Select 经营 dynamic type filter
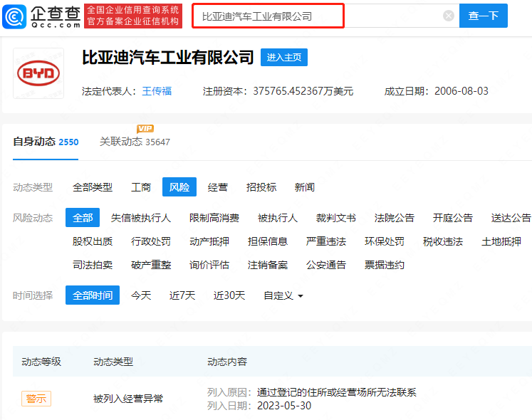The width and height of the screenshot is (532, 420). coord(217,187)
